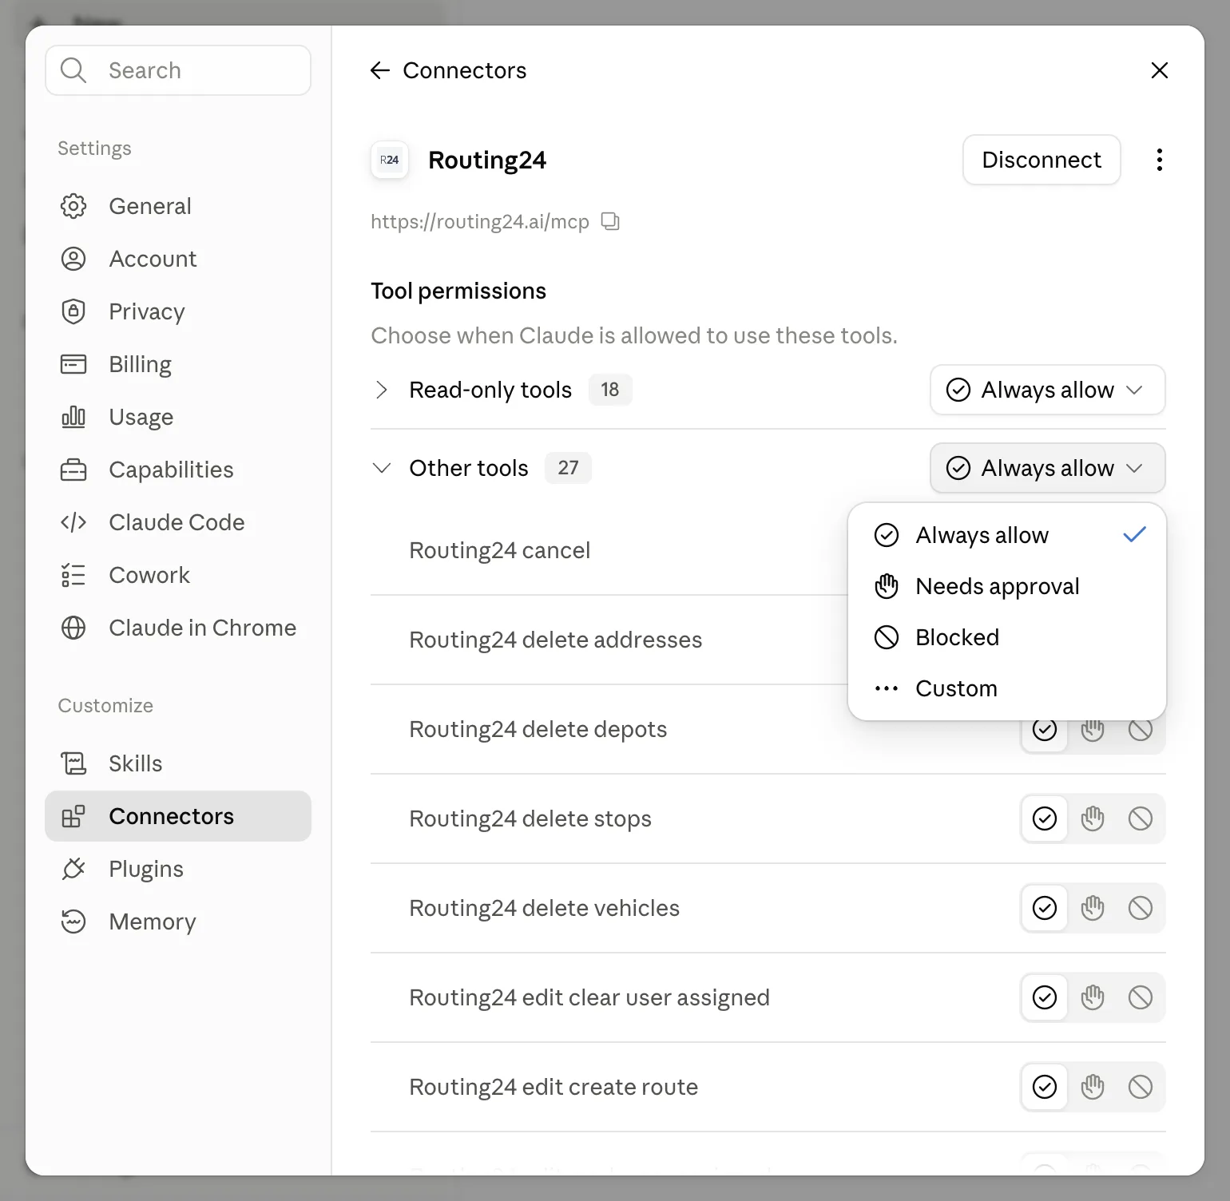This screenshot has width=1230, height=1201.
Task: Click the Read-only tools count badge 18
Action: 610,390
